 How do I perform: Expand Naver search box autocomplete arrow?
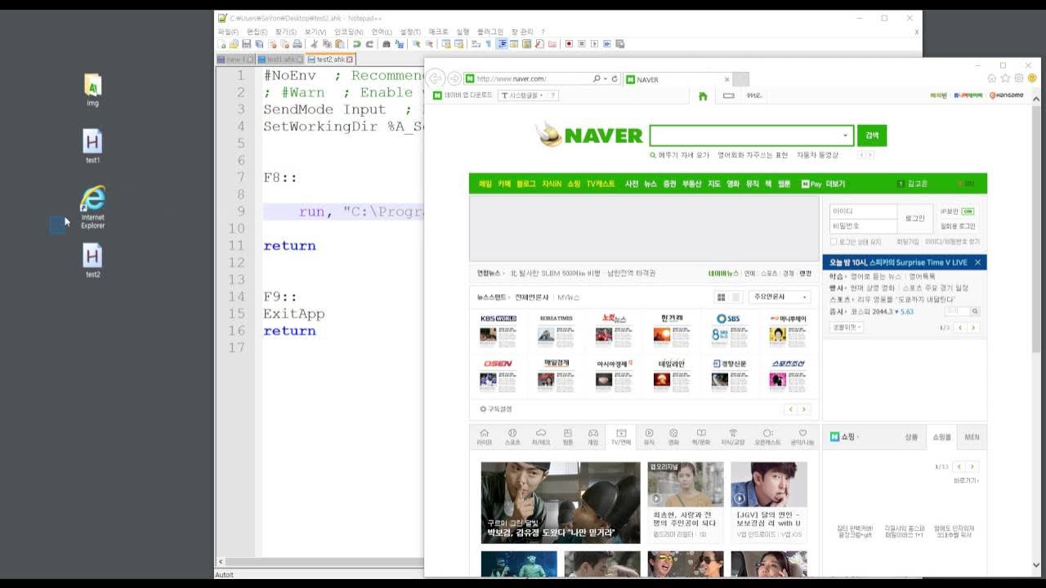[845, 136]
